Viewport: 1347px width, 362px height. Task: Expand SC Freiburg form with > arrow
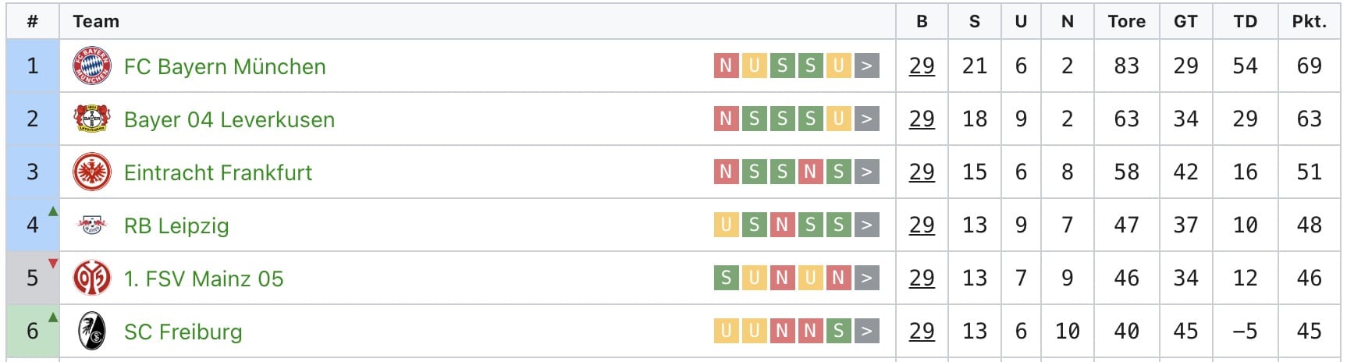(x=866, y=331)
